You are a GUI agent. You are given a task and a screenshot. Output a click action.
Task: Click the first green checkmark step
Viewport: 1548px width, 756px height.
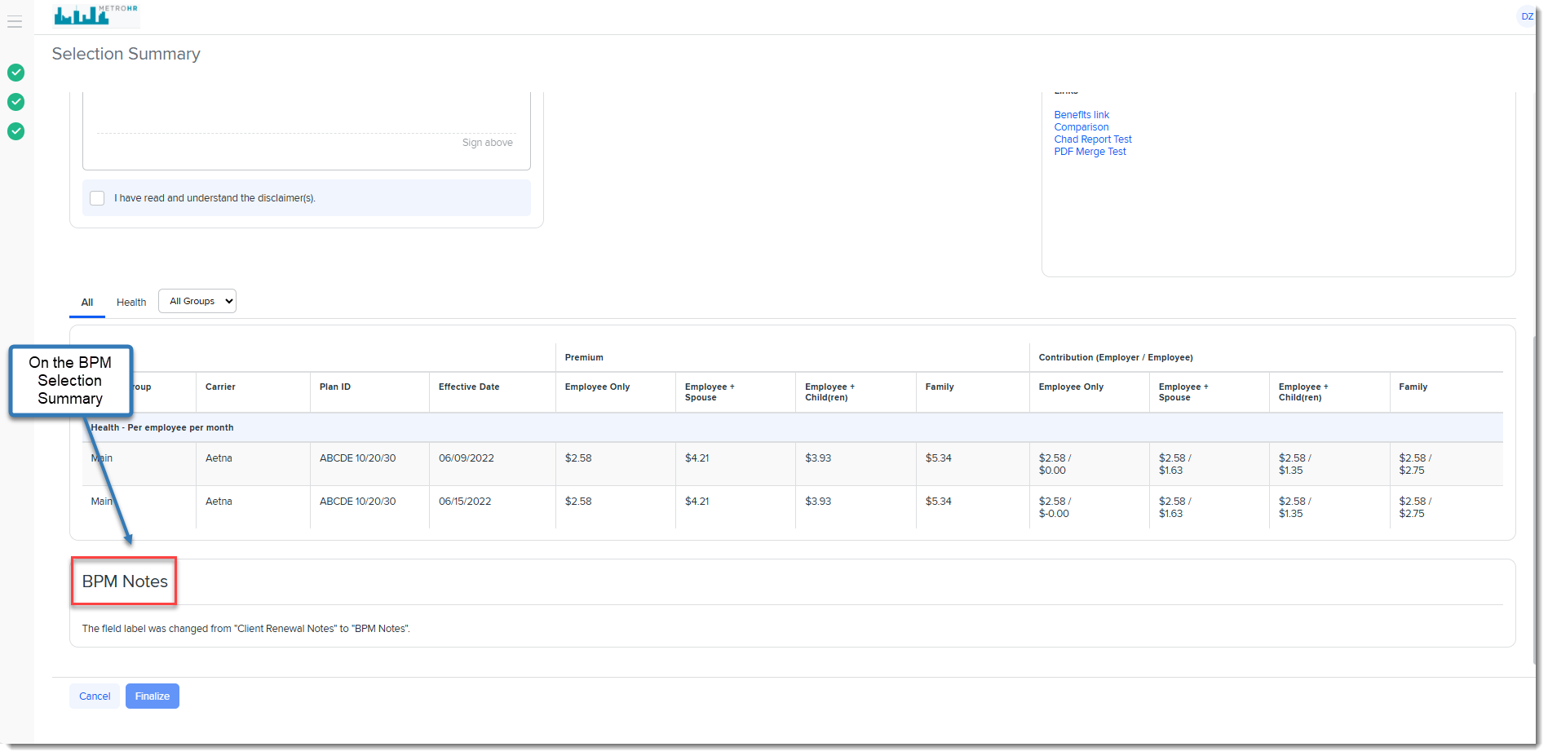click(x=15, y=73)
